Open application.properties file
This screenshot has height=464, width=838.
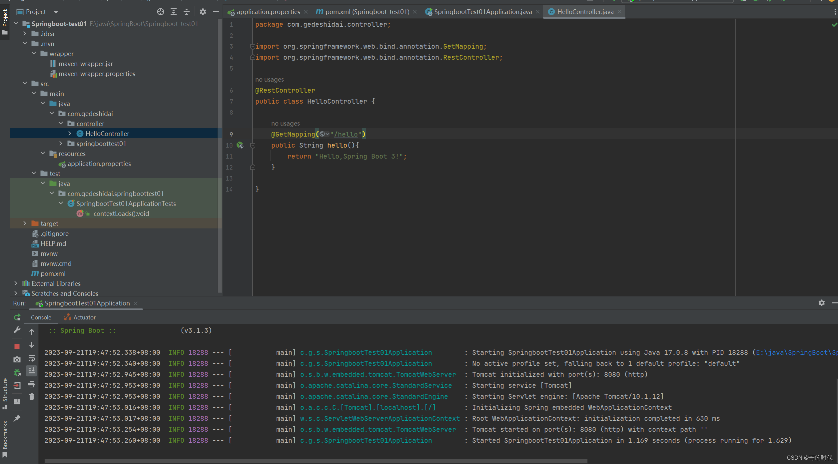99,164
